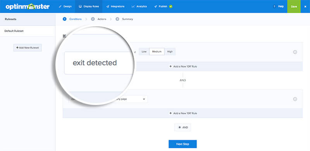Save the campaign with Save button
Viewport: 310px width, 151px height.
point(294,6)
